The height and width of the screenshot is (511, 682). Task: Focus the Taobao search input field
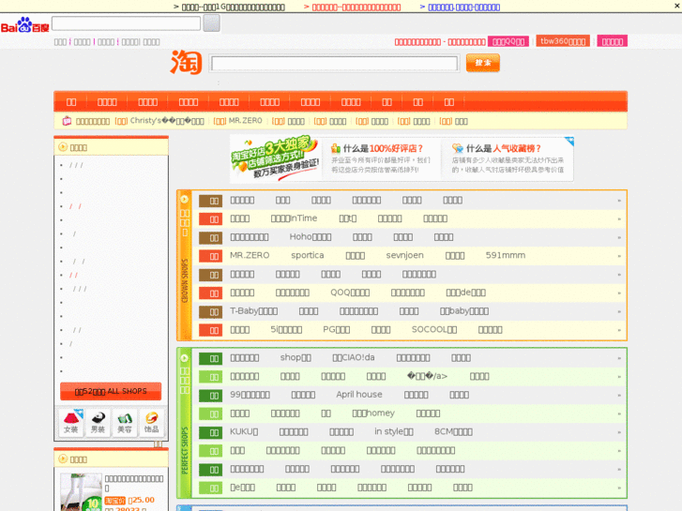tap(334, 64)
